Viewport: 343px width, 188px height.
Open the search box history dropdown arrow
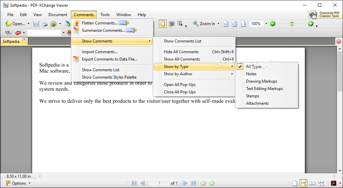[x=64, y=33]
